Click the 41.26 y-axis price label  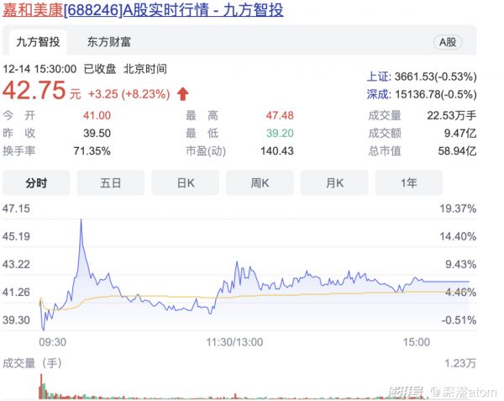(16, 292)
